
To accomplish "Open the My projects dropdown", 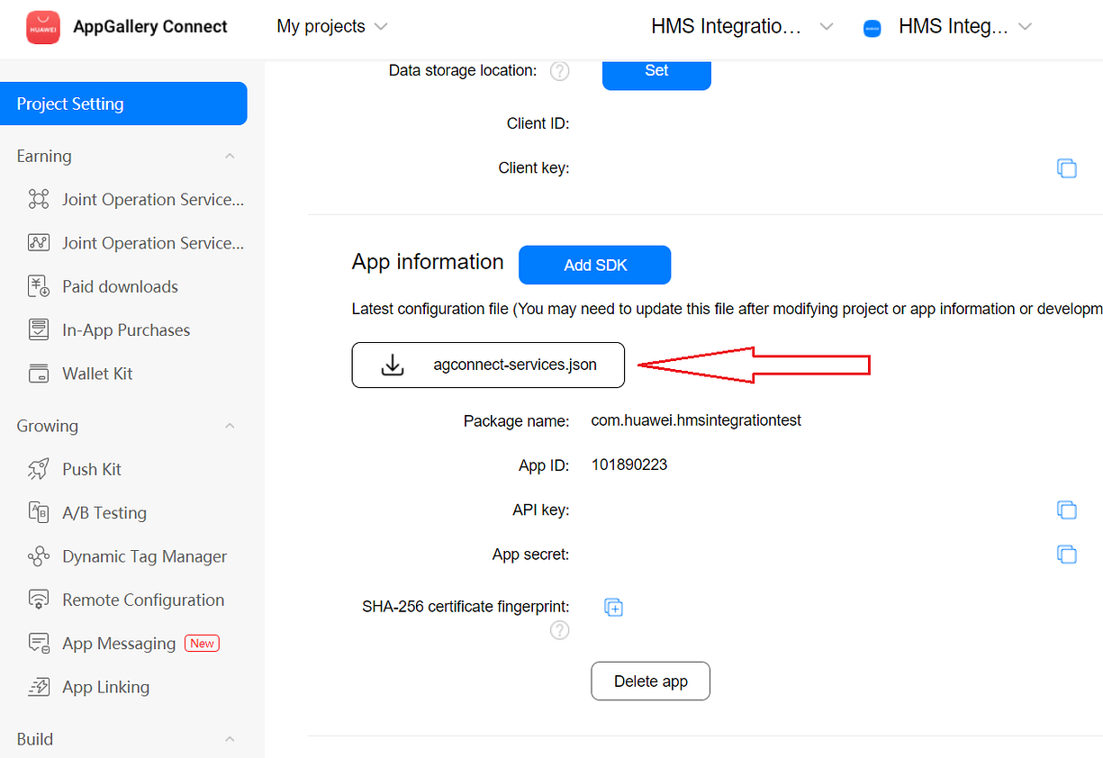I will pos(332,27).
